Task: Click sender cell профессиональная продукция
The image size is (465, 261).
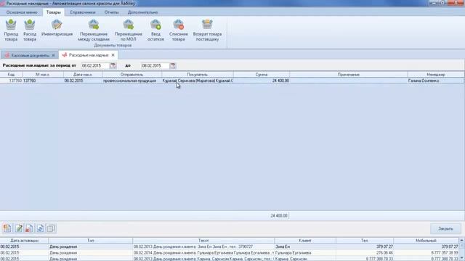Action: (x=132, y=80)
